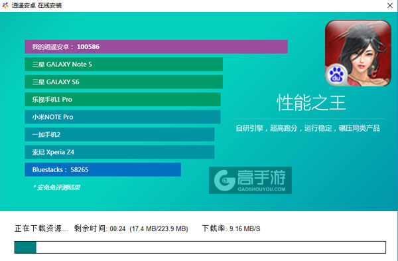This screenshot has height=261, width=398.
Task: Select the 索尼 Xperia Z4 bar
Action: (119, 152)
